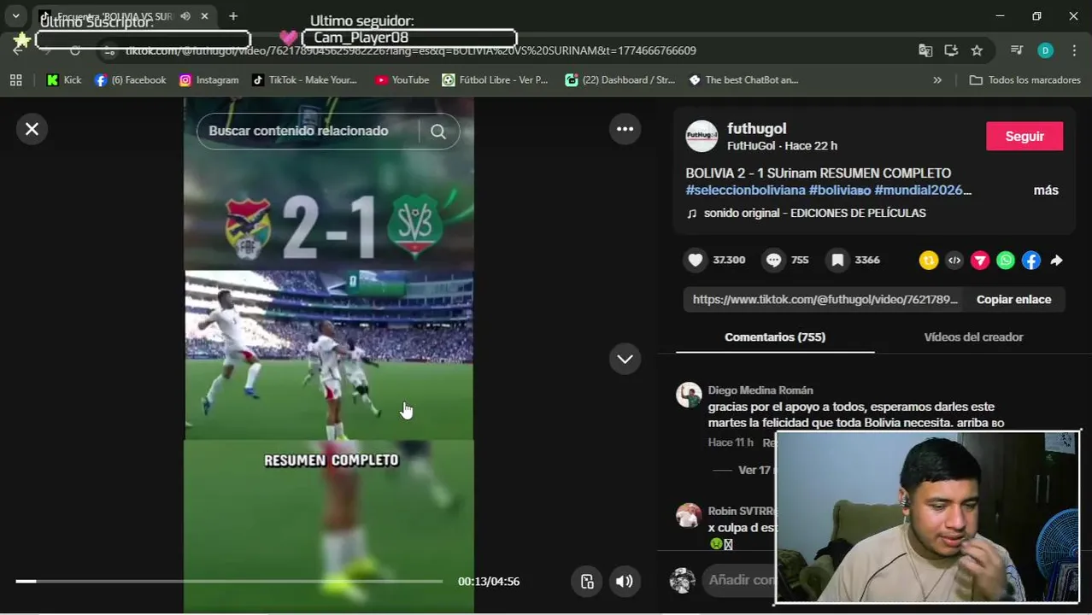Click futhugol username heading
1092x615 pixels.
pos(756,129)
